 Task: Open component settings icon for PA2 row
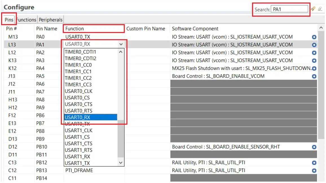point(314,53)
